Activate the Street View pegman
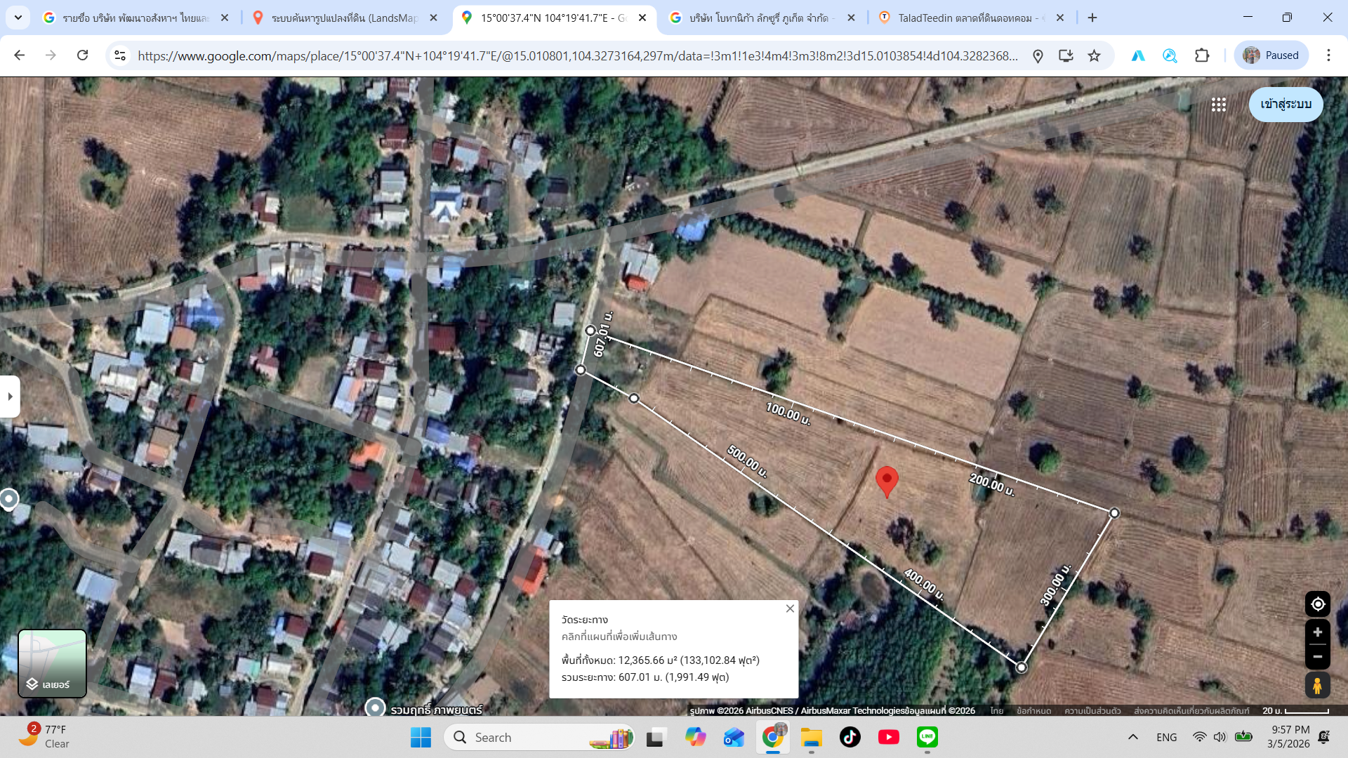Image resolution: width=1348 pixels, height=758 pixels. tap(1318, 685)
